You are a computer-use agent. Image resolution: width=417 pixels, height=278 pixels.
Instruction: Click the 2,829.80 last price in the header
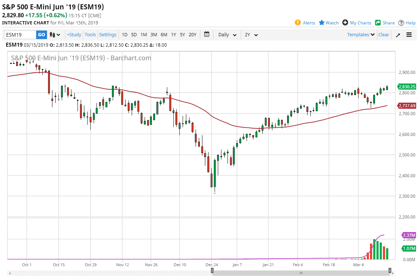tap(13, 15)
